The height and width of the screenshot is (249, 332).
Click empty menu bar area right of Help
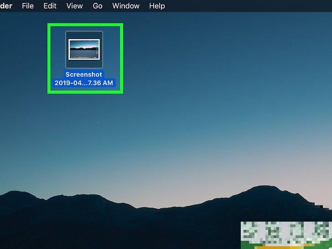(x=246, y=6)
